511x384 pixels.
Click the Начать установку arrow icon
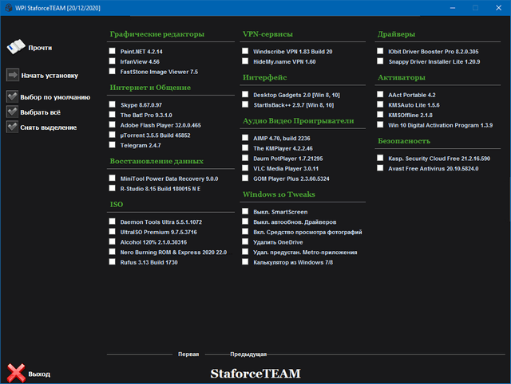pyautogui.click(x=13, y=76)
